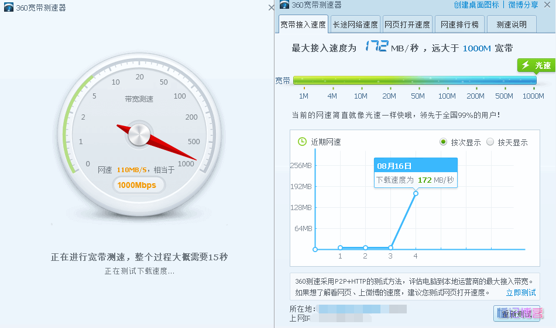Image resolution: width=556 pixels, height=328 pixels.
Task: Click the 360 logo icon in right window title
Action: click(x=284, y=5)
